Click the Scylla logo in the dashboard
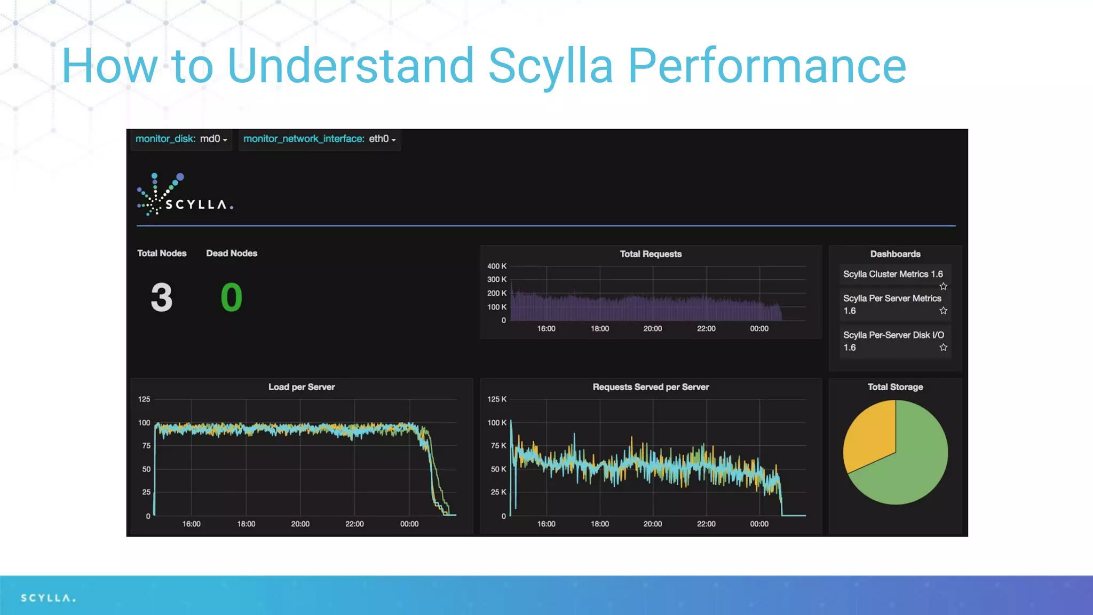The width and height of the screenshot is (1093, 615). 185,195
